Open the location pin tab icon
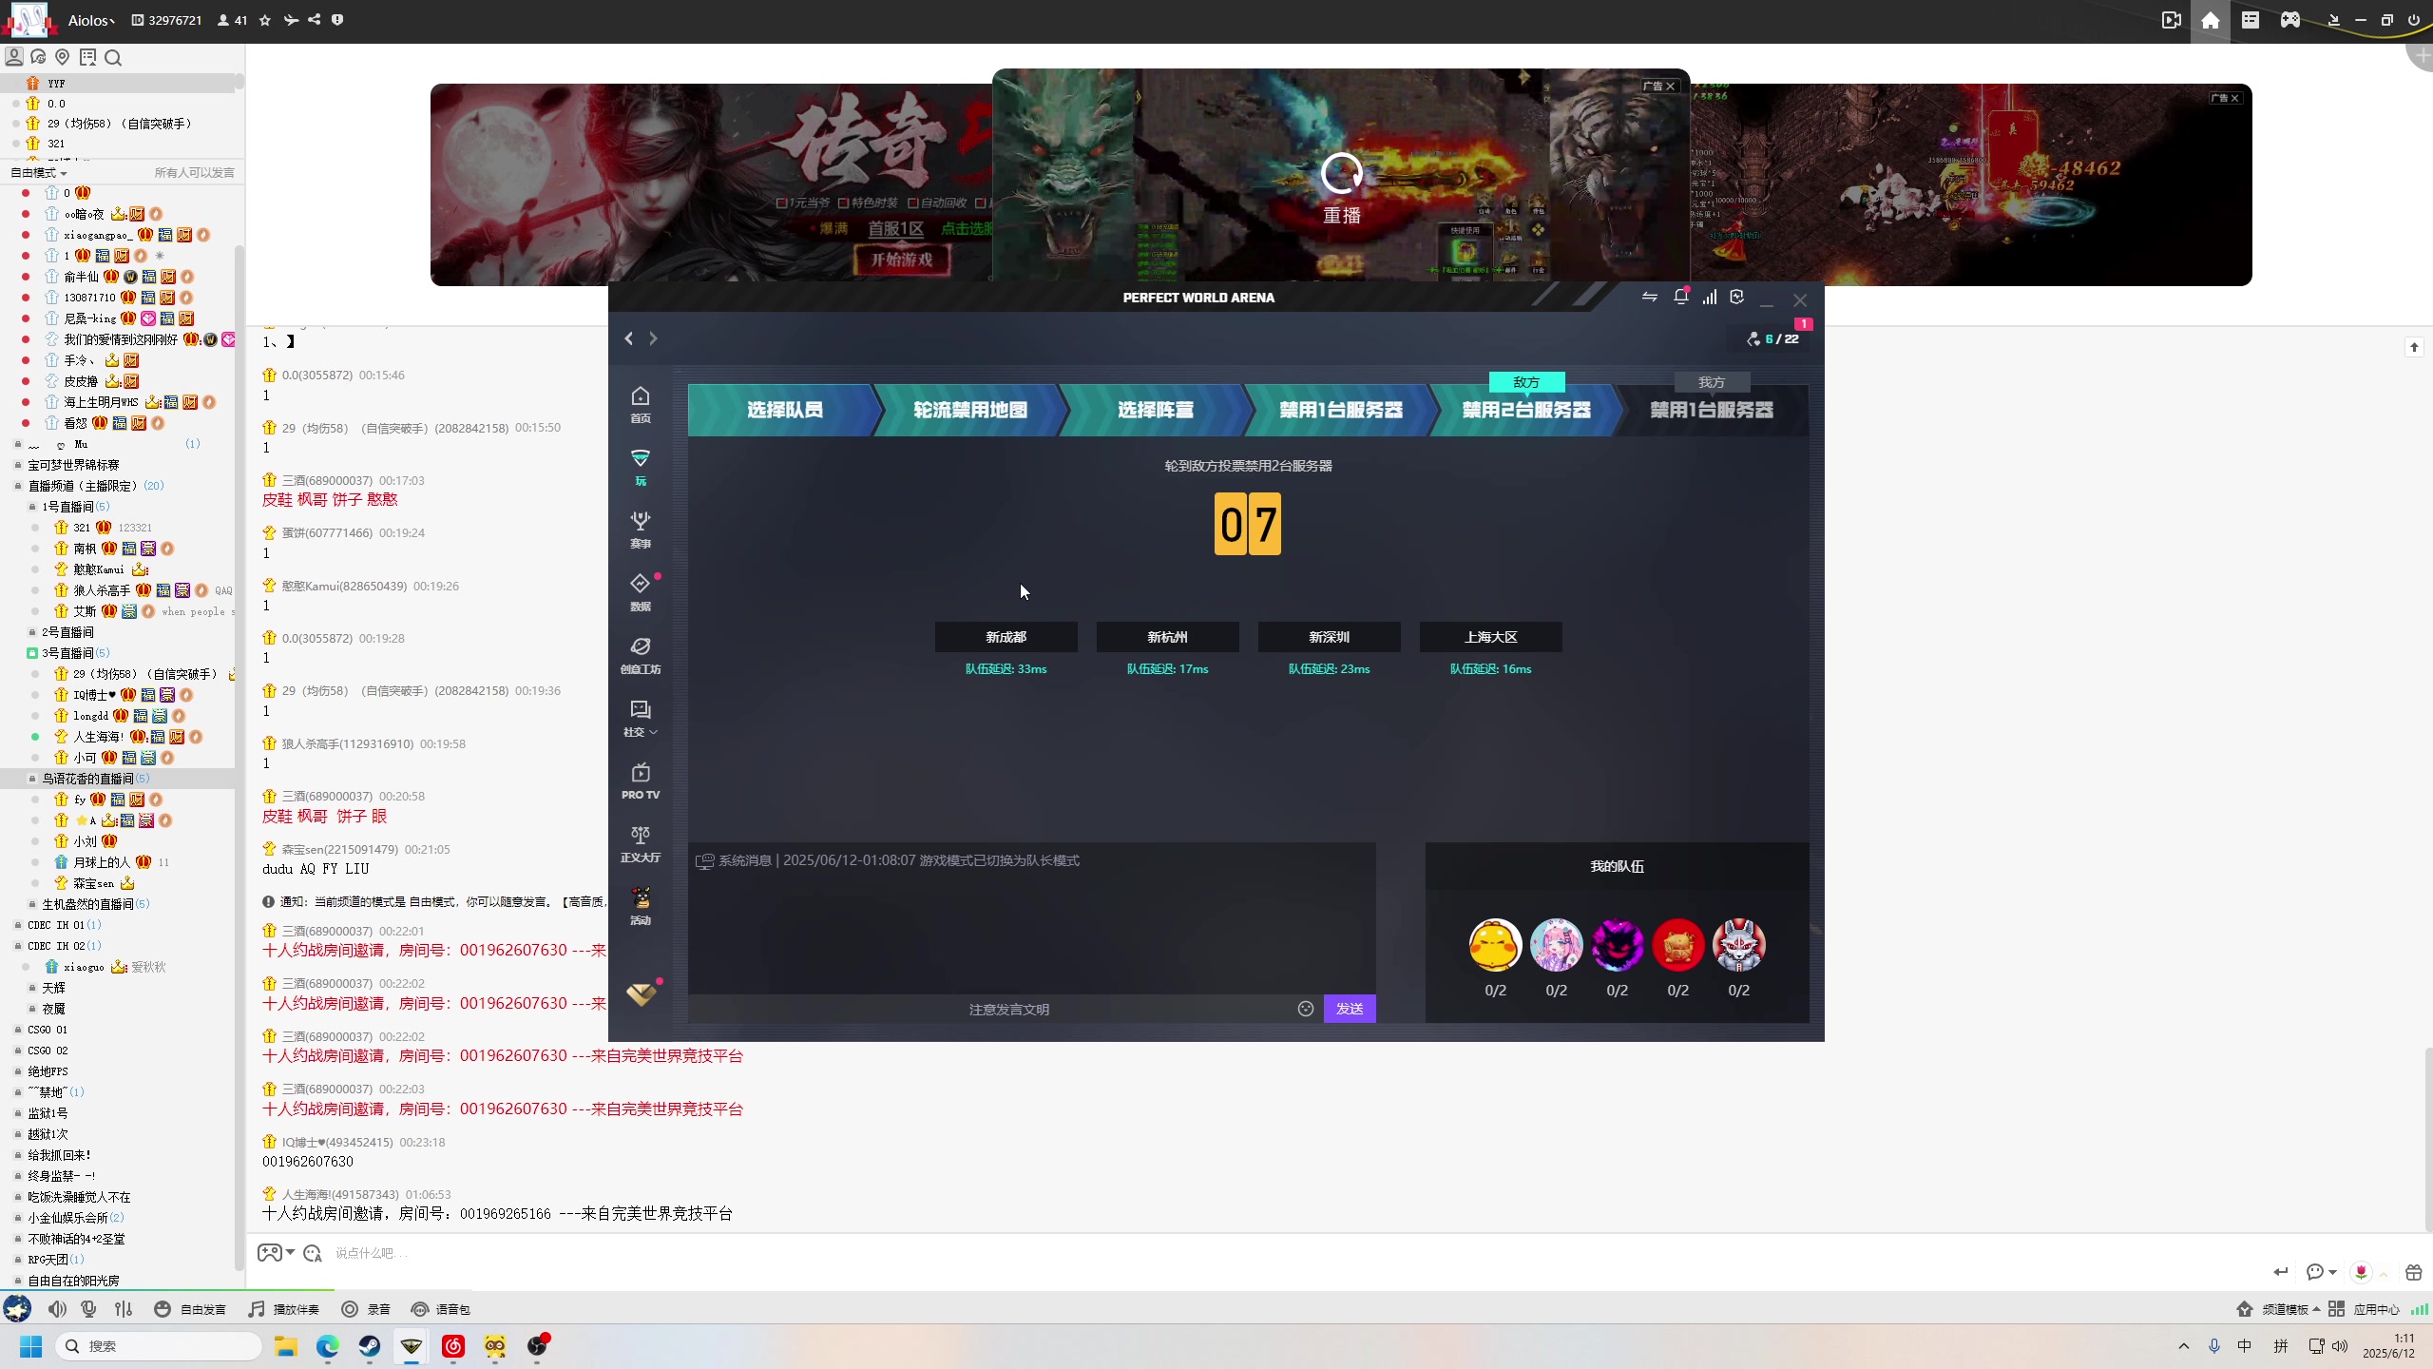 63,57
